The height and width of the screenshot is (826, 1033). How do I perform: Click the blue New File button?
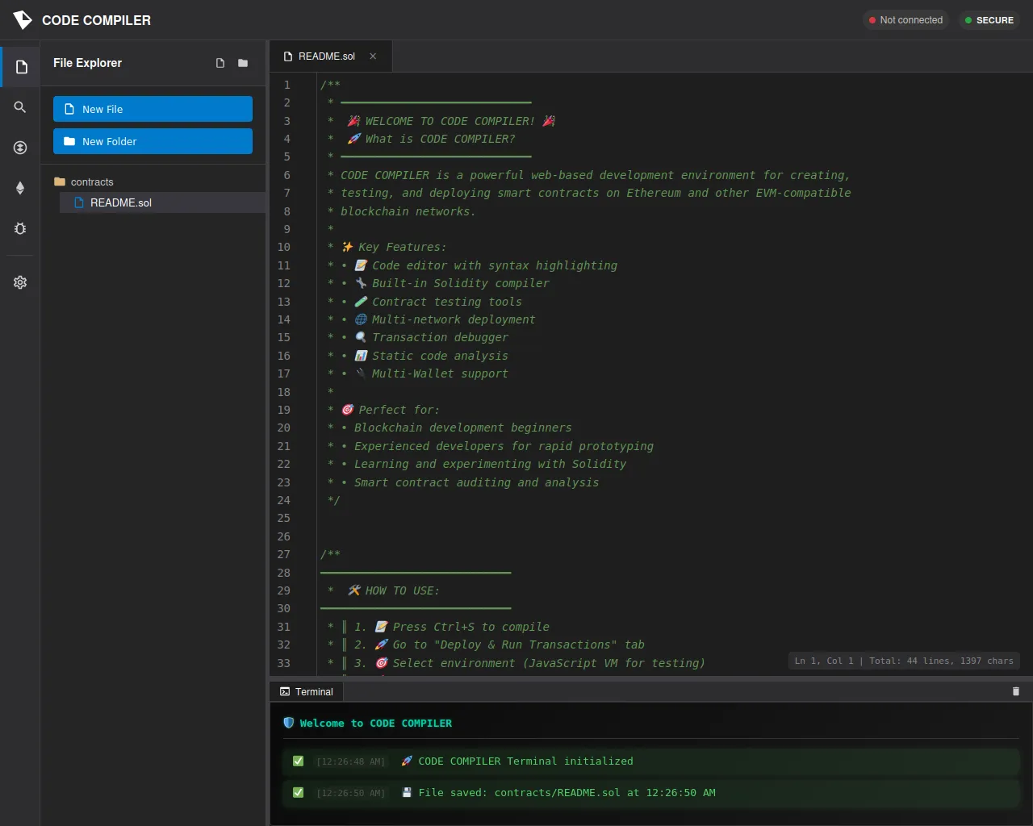point(153,109)
